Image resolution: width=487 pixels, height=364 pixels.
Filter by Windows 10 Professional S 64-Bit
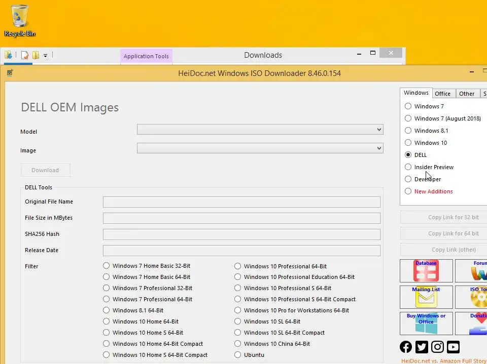(x=237, y=288)
